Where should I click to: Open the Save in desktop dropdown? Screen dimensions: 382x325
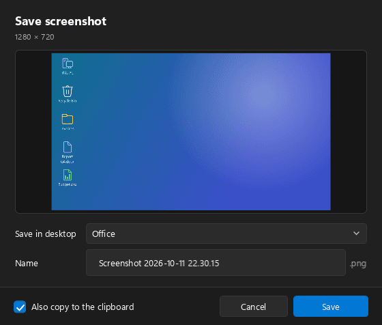[226, 234]
